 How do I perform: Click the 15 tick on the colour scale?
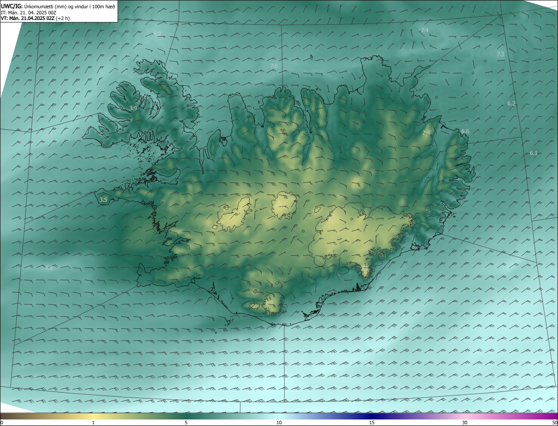coord(372,423)
